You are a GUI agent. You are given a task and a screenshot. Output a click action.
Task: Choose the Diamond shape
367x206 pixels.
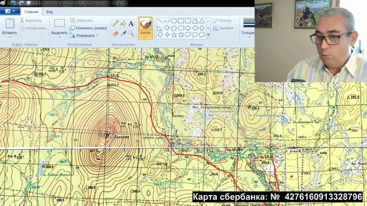(167, 28)
